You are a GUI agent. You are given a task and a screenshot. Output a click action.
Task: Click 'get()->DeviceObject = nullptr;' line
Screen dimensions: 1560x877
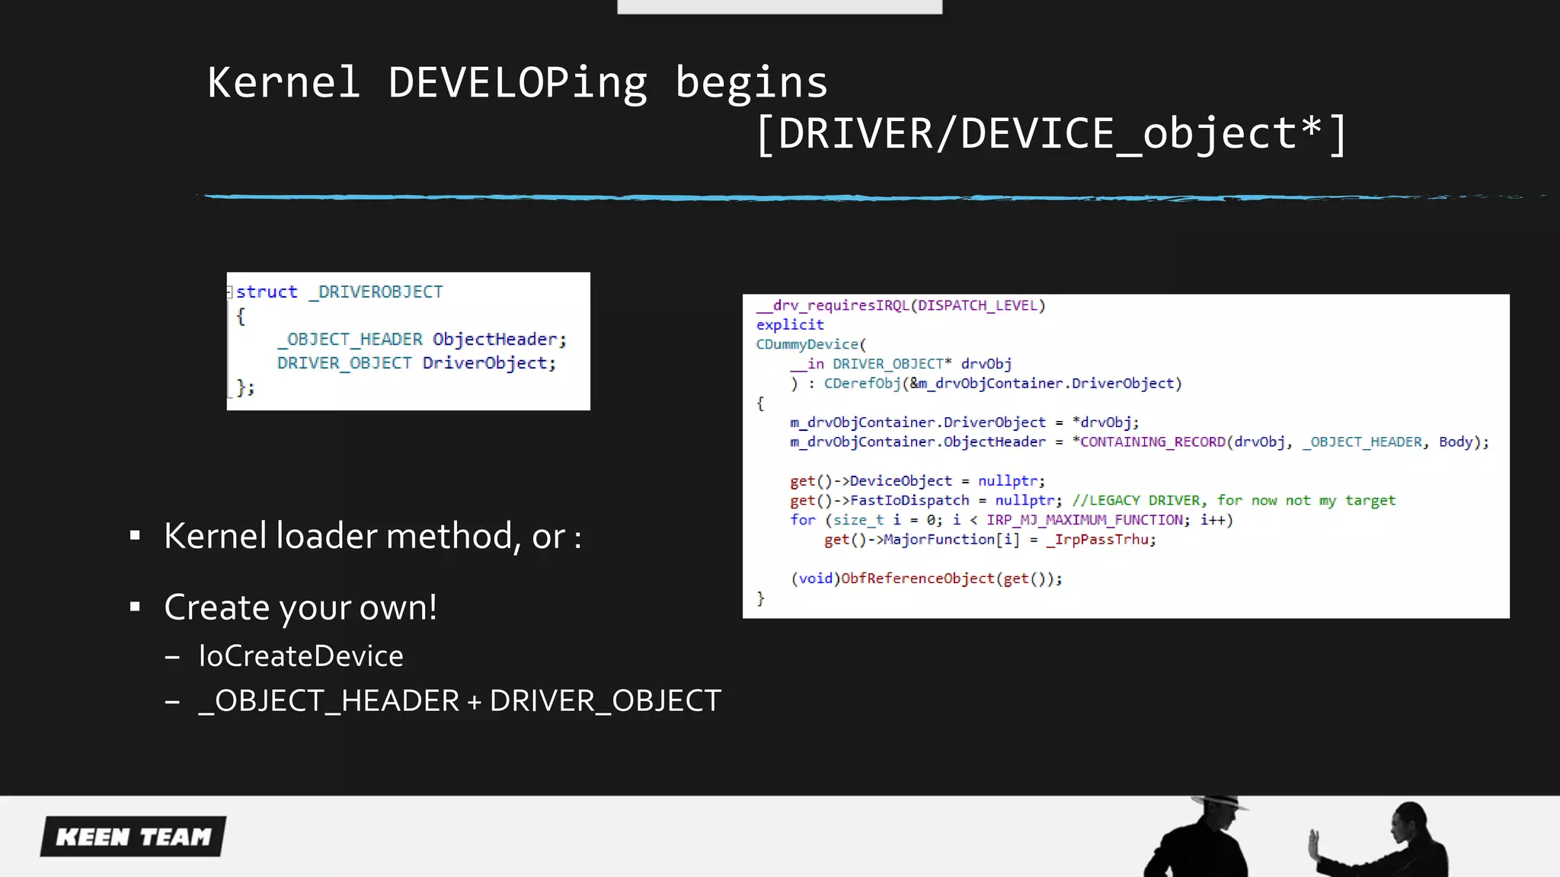tap(917, 480)
